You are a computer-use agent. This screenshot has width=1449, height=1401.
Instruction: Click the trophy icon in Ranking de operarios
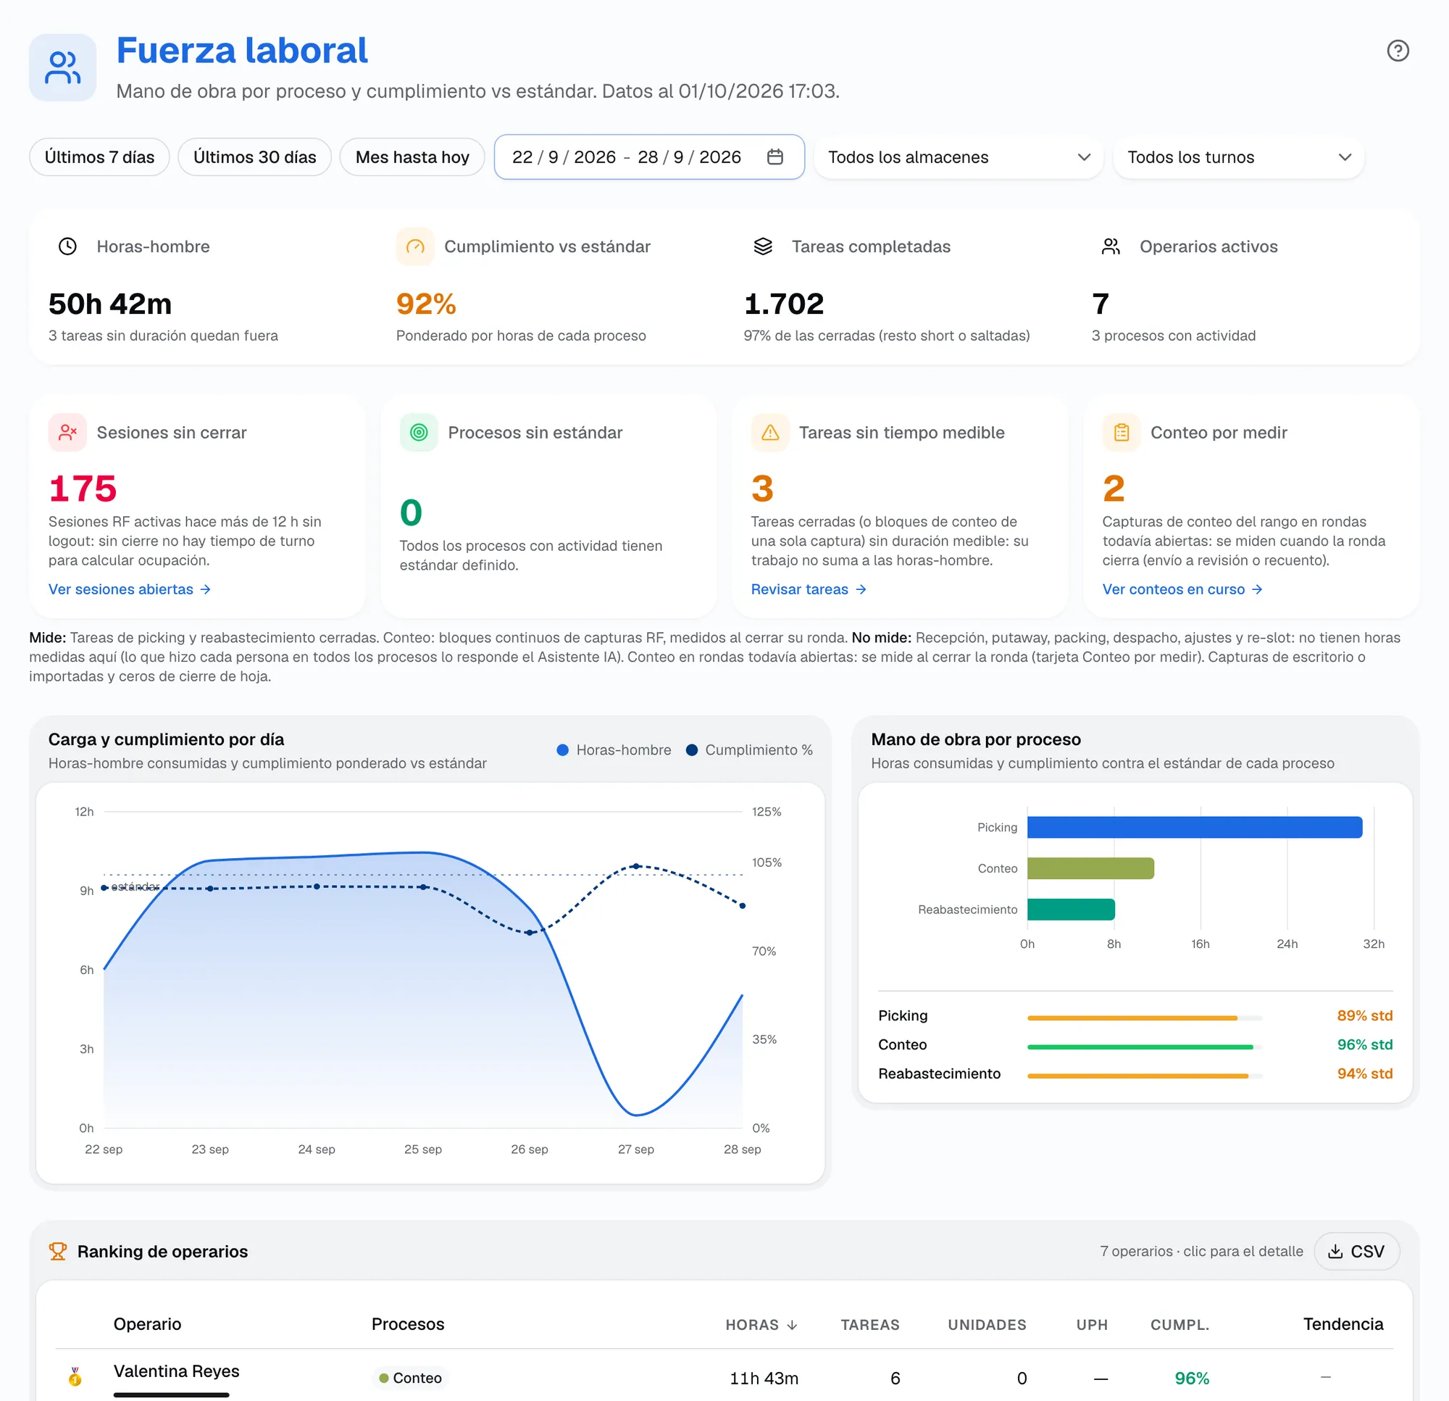tap(58, 1251)
